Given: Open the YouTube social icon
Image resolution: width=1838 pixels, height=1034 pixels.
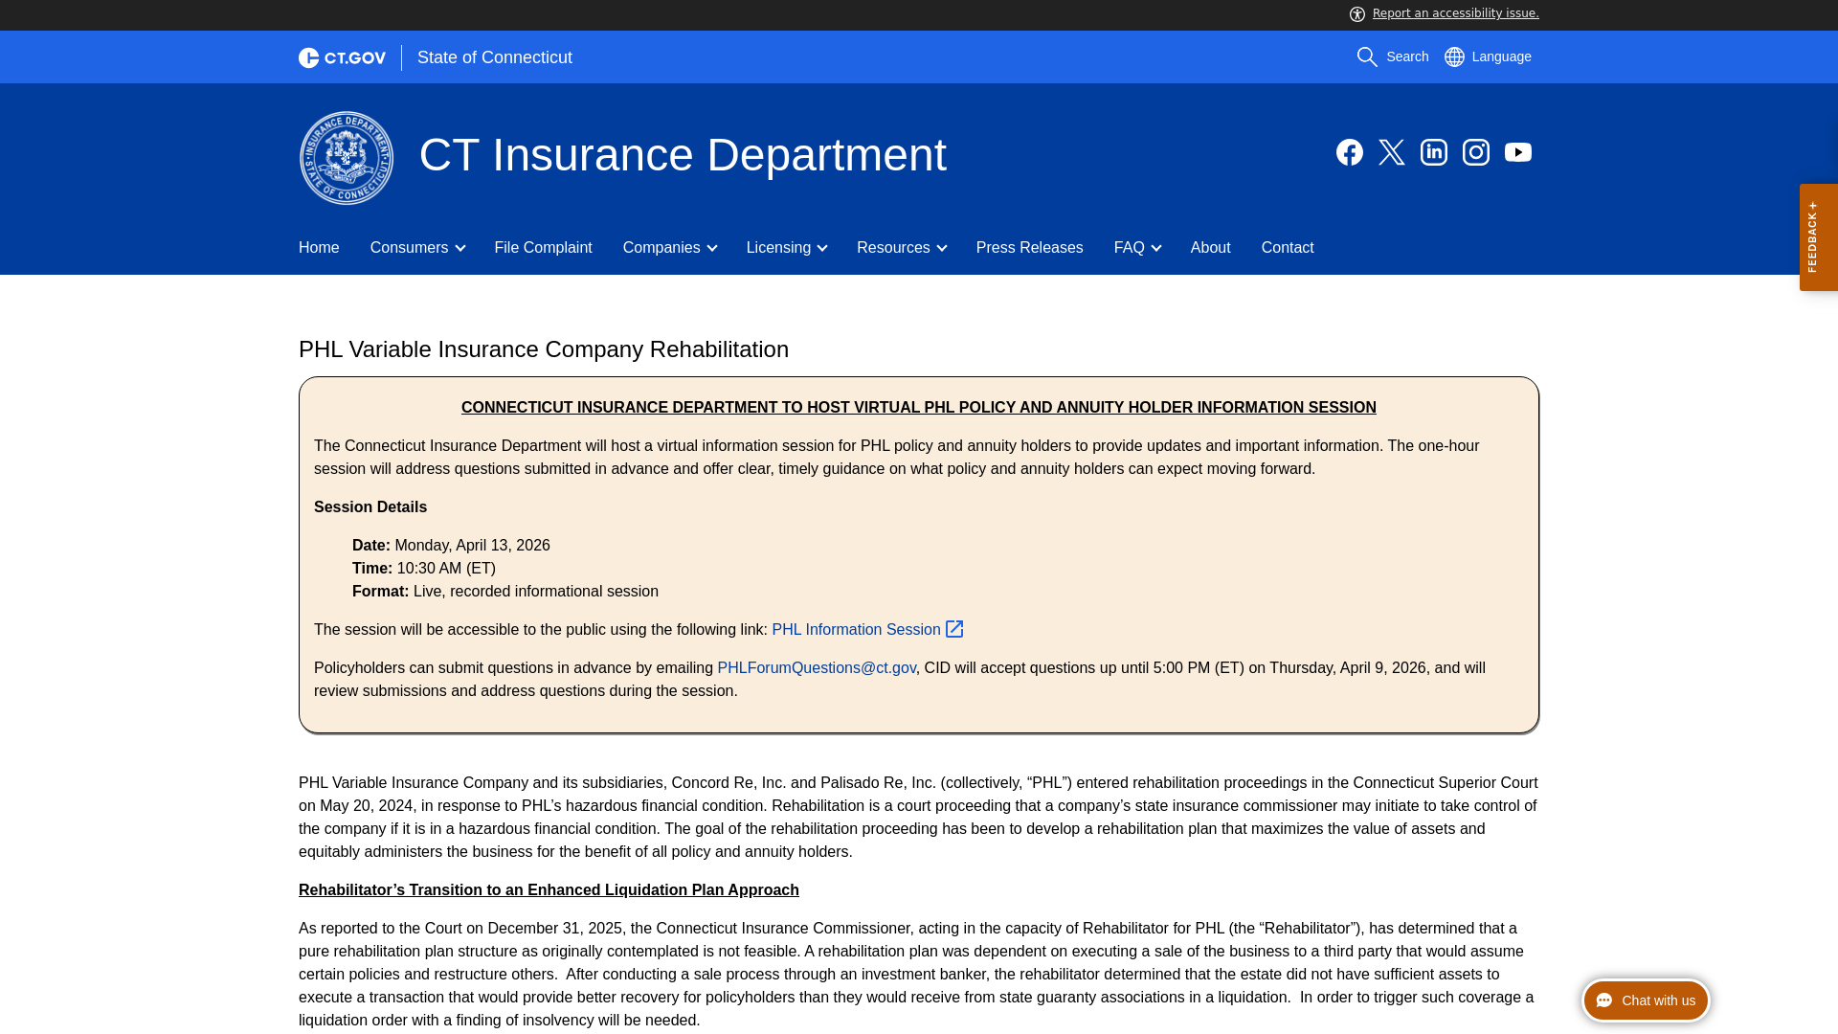Looking at the screenshot, I should [x=1518, y=152].
